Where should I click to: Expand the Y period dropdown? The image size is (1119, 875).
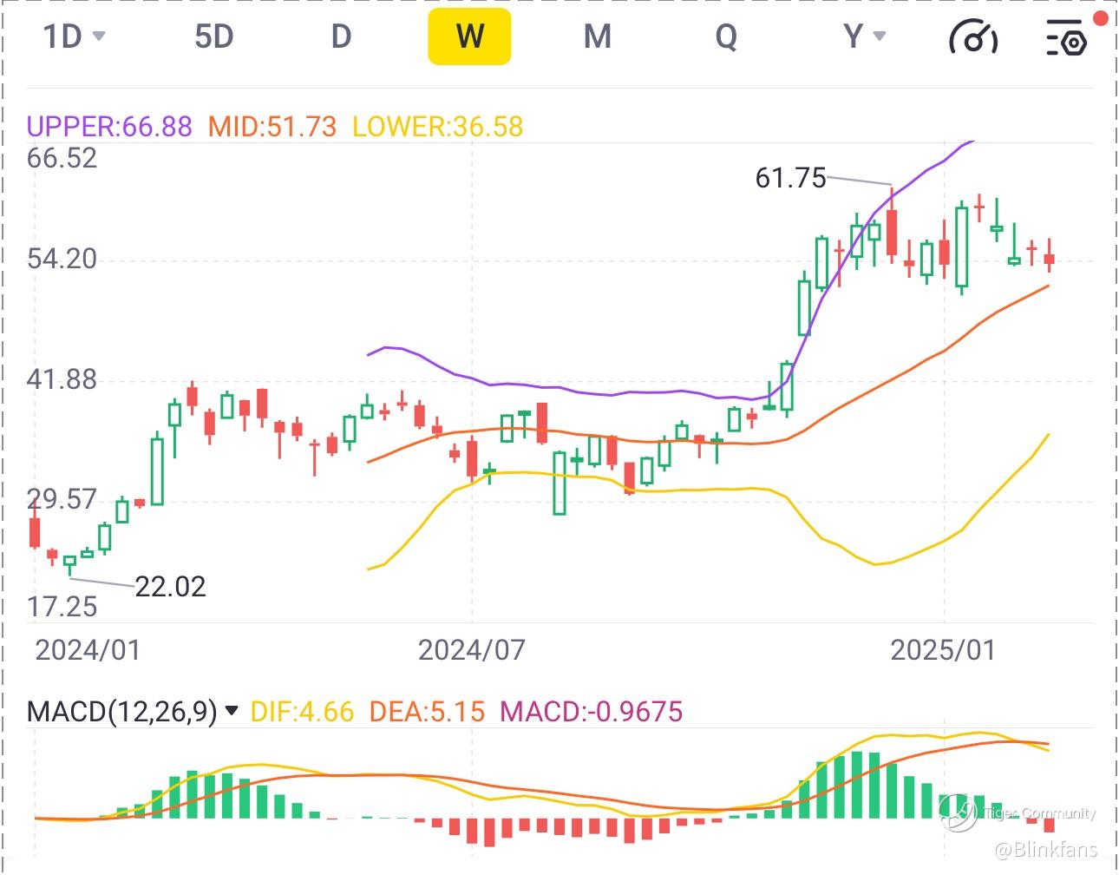pyautogui.click(x=864, y=36)
